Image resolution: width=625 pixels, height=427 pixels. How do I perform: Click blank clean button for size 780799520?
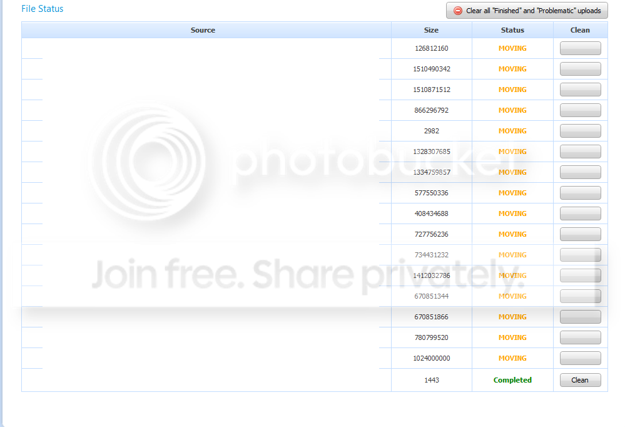(x=580, y=337)
